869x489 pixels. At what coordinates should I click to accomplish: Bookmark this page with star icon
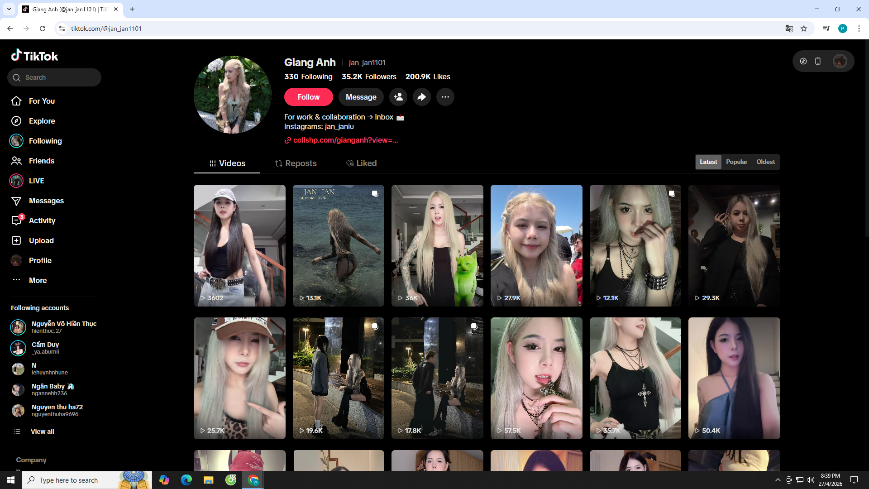[x=804, y=29]
